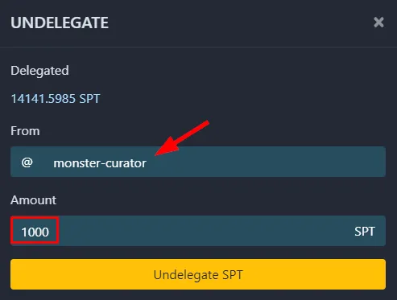Click the Amount label text

pyautogui.click(x=34, y=200)
